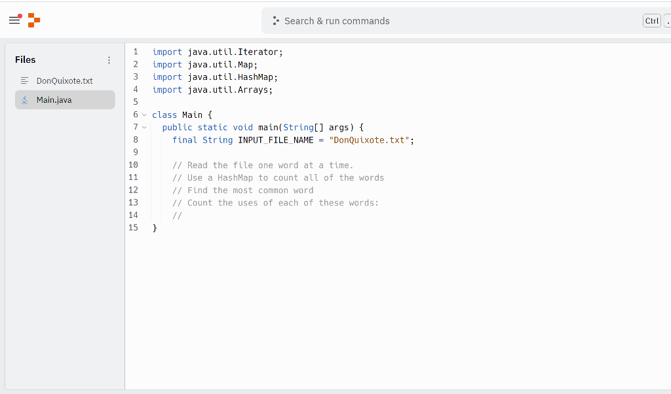Viewport: 671px width, 394px height.
Task: Click the dot shortcut key badge
Action: point(668,20)
